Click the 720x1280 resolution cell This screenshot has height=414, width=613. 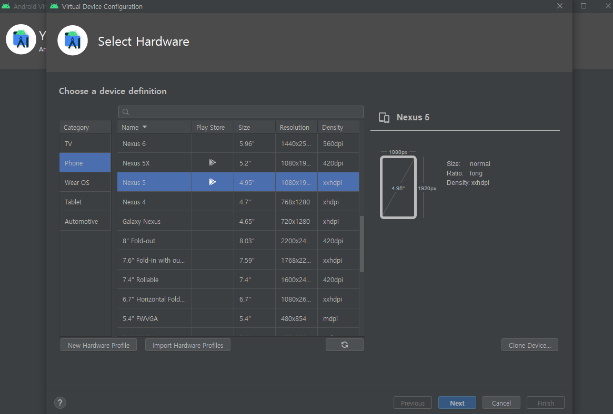(x=295, y=221)
